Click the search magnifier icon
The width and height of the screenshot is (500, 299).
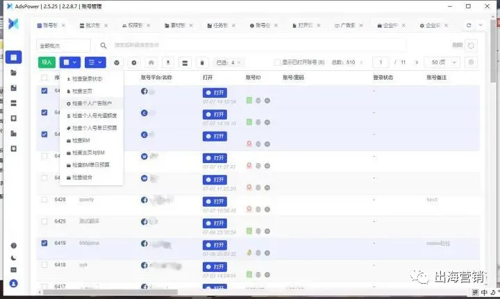[103, 46]
